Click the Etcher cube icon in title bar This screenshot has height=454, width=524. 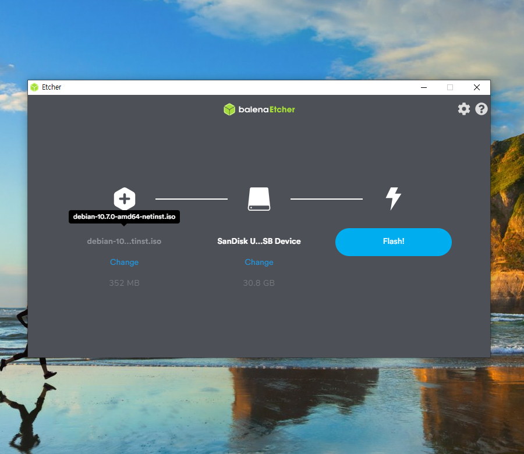[34, 87]
